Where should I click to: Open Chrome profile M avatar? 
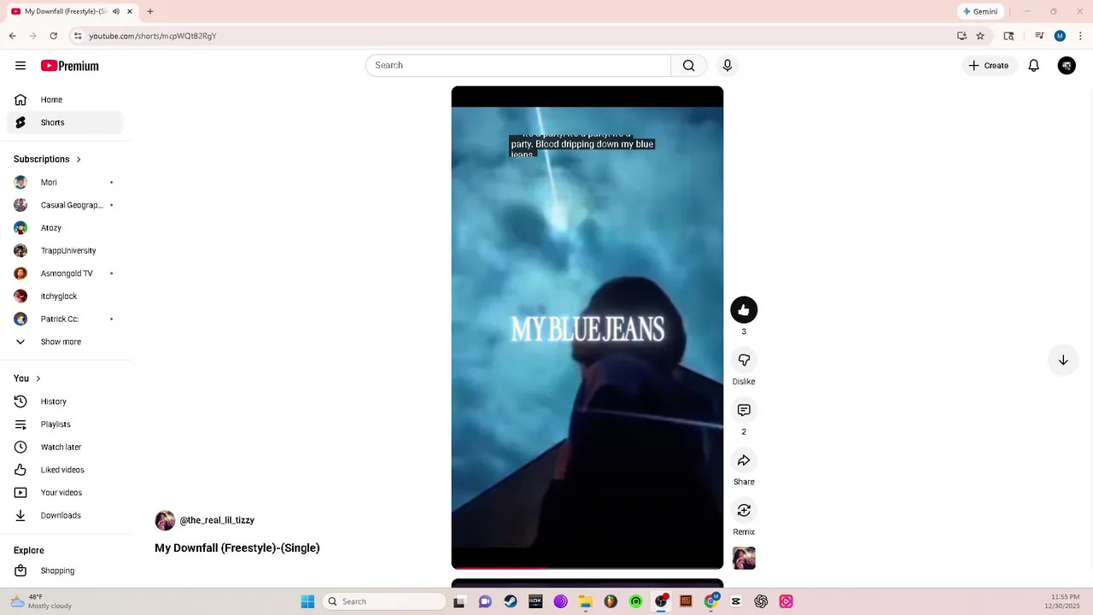(x=1060, y=36)
